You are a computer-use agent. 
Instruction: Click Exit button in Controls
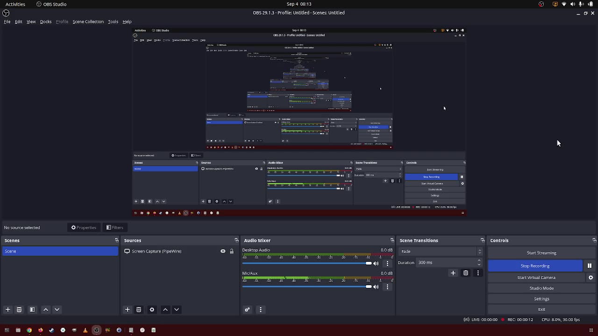(541, 309)
